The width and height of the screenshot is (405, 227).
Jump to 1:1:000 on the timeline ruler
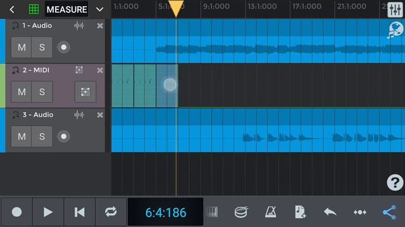126,6
